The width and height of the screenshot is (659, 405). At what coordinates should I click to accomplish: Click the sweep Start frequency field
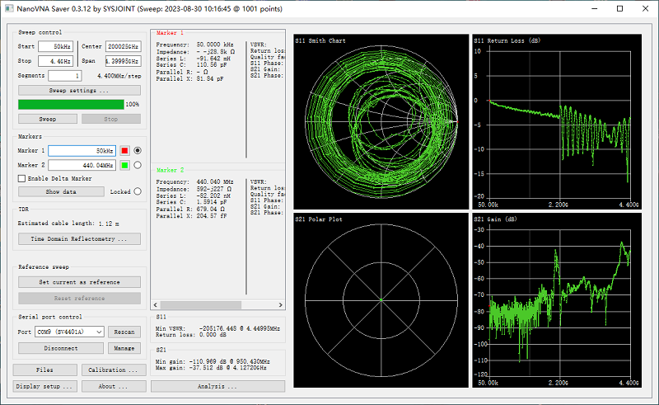click(54, 47)
